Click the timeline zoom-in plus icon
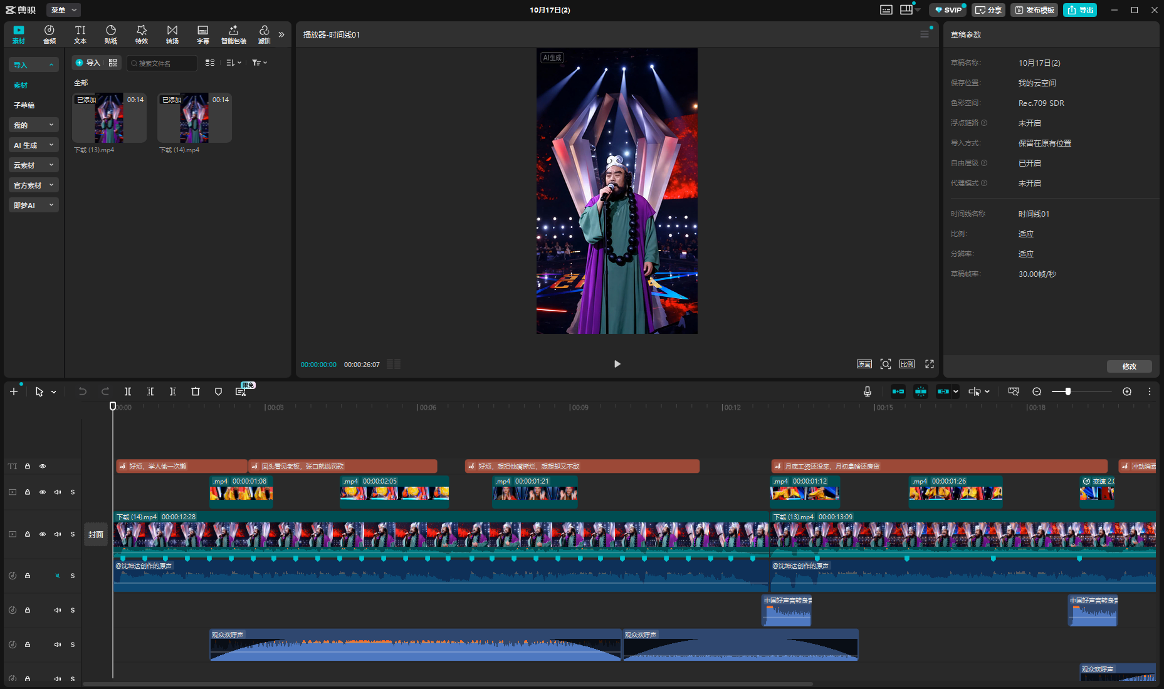Screen dimensions: 1164x689 pyautogui.click(x=1127, y=391)
